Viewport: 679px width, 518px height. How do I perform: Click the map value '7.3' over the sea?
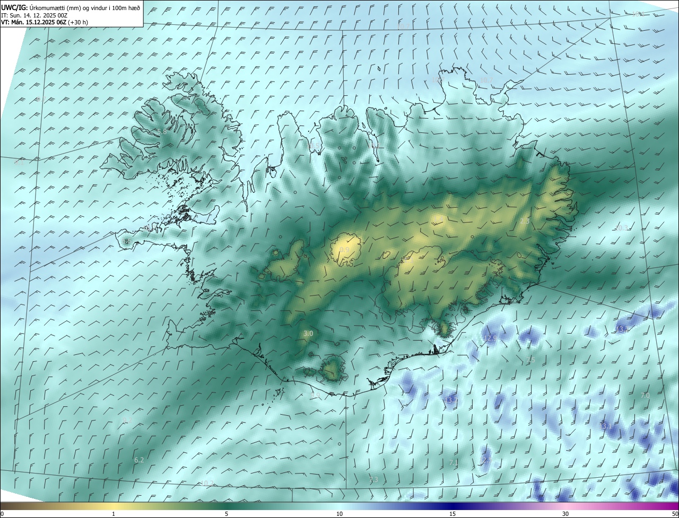[x=373, y=479]
